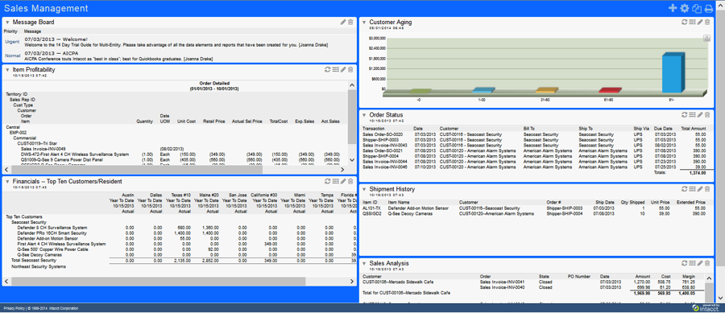Select Sales Invoice-INV-0044 row
The width and height of the screenshot is (725, 313).
535,161
